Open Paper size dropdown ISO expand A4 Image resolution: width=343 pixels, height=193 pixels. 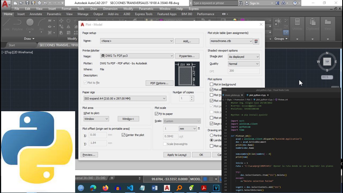[x=125, y=99]
